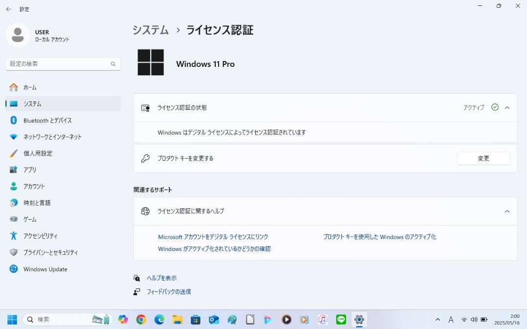527x329 pixels.
Task: Click the 設定の検索 search field
Action: click(62, 63)
